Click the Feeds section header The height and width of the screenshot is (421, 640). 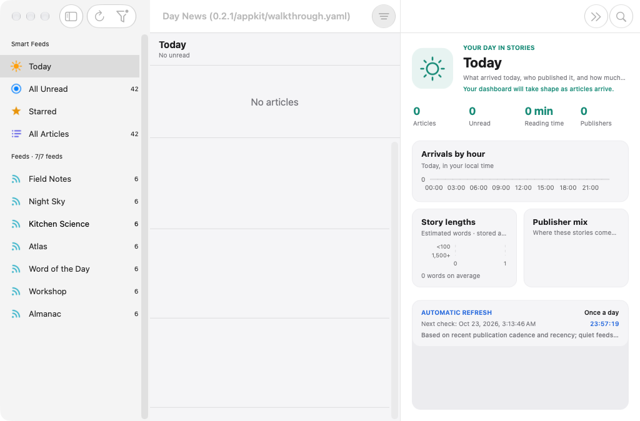point(37,156)
